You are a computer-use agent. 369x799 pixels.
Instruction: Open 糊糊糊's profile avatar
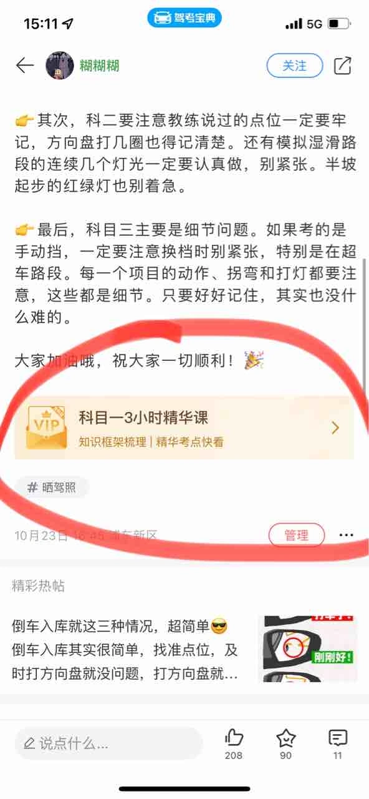[60, 65]
